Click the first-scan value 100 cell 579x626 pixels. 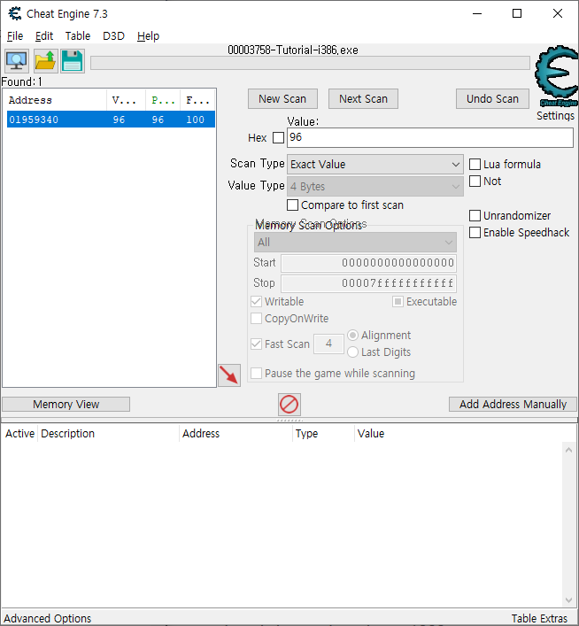196,120
